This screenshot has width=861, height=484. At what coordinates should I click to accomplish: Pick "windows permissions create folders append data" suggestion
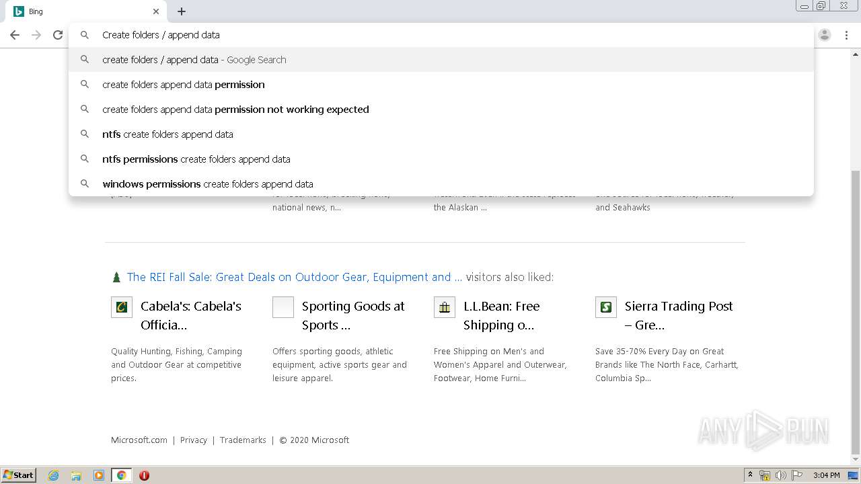point(207,184)
